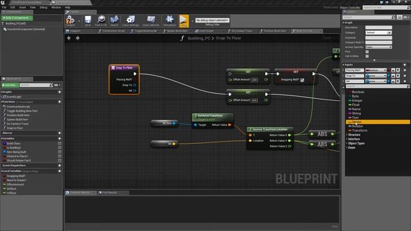Open Placing Wall? Boolean type dropdown
The height and width of the screenshot is (231, 411).
(x=376, y=70)
